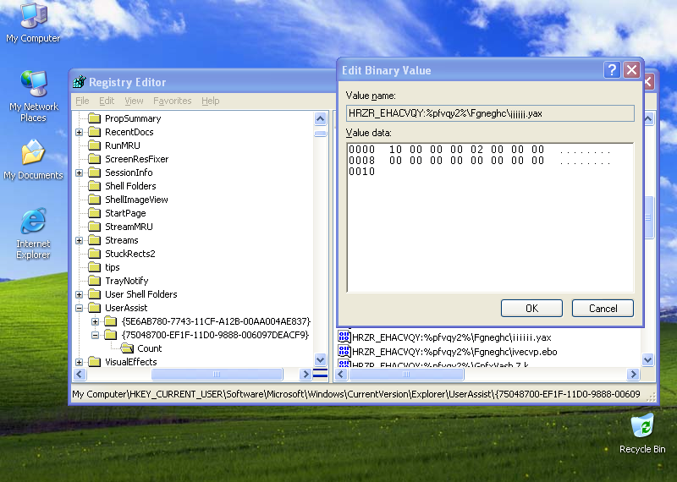The image size is (677, 482).
Task: Open the View menu in Registry Editor
Action: (x=134, y=101)
